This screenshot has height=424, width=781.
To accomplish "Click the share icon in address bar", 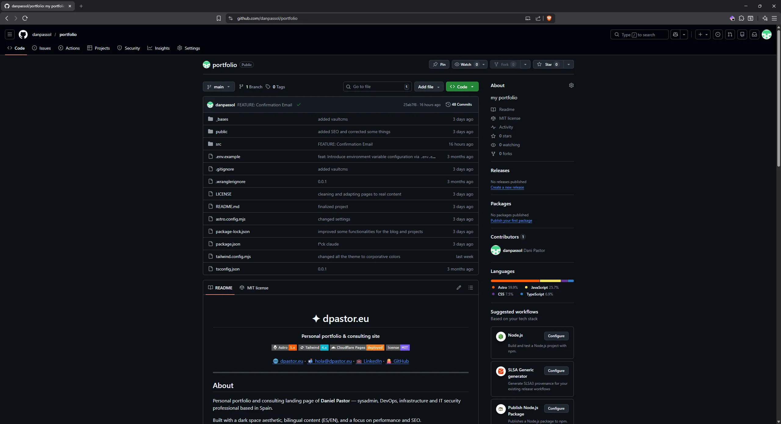I will pos(538,18).
